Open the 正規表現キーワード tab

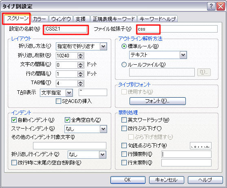pyautogui.click(x=113, y=19)
